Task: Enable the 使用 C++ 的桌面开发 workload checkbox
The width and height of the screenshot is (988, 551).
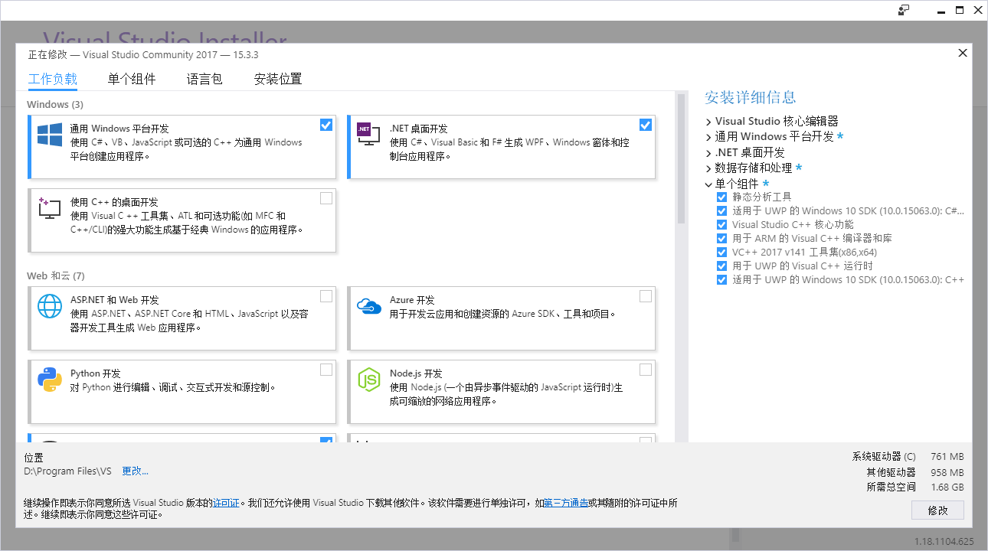Action: pos(326,198)
